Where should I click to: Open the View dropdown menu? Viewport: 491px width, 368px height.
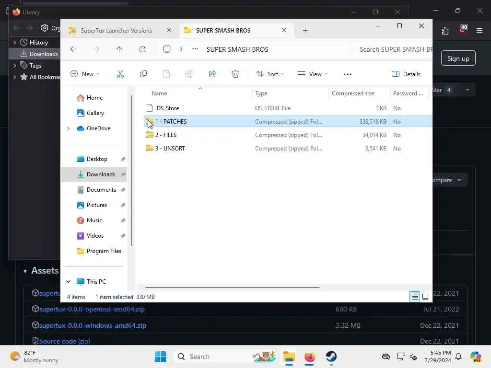point(313,74)
